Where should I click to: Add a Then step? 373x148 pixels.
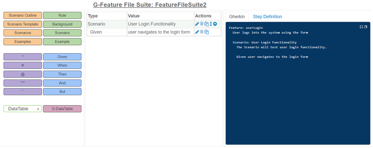click(62, 74)
